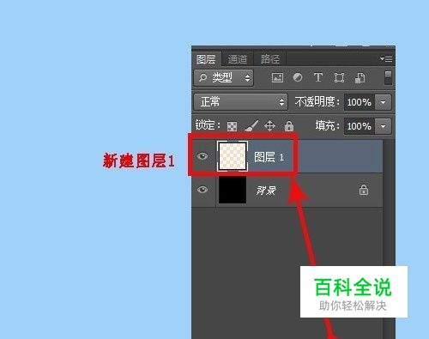This screenshot has width=429, height=339.
Task: Click the 填充 label
Action: point(327,125)
